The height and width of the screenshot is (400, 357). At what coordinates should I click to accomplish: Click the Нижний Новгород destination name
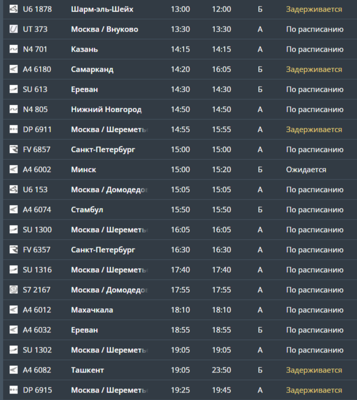(106, 109)
